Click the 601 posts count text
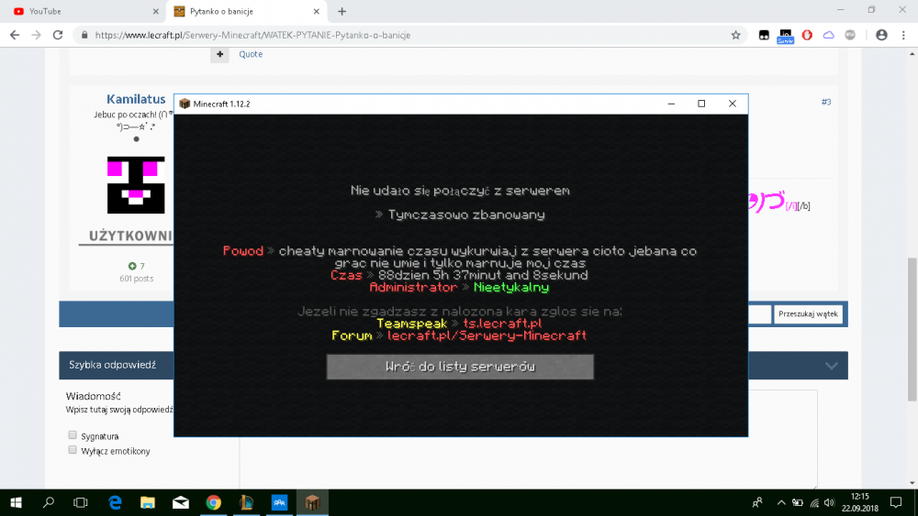 (137, 279)
